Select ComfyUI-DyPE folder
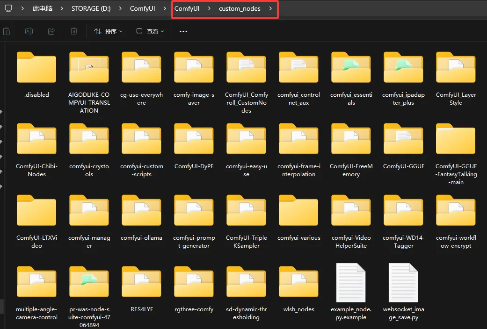The width and height of the screenshot is (487, 329). pos(194,146)
